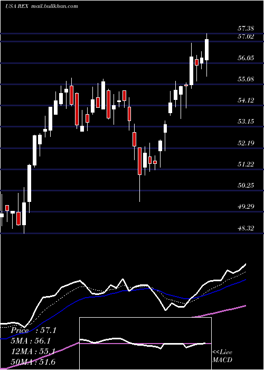Image resolution: width=264 pixels, height=370 pixels.
Task: Click the 52.19 price level label
Action: click(x=246, y=143)
